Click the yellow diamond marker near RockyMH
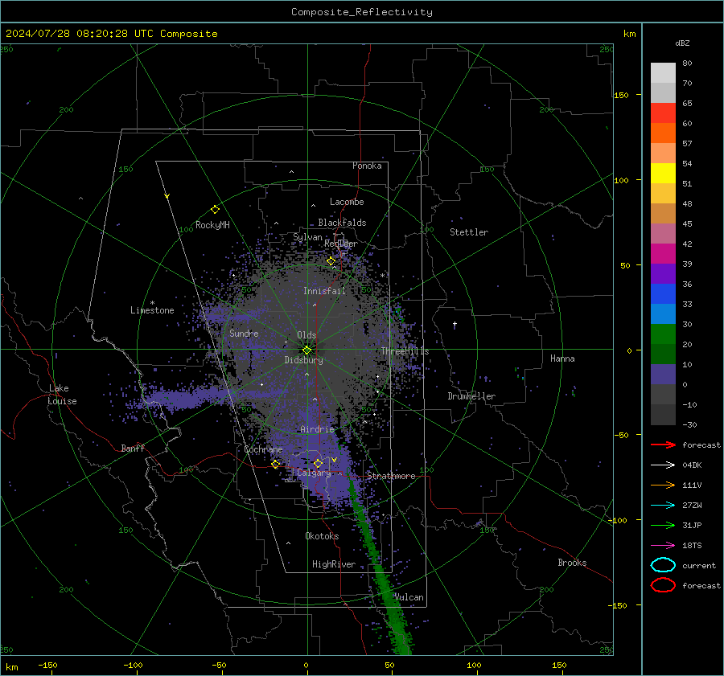The height and width of the screenshot is (676, 724). point(215,210)
